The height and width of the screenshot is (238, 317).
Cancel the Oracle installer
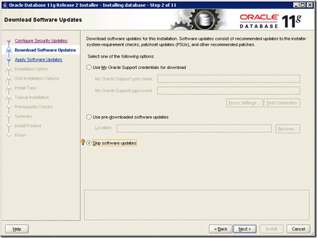[x=298, y=229]
